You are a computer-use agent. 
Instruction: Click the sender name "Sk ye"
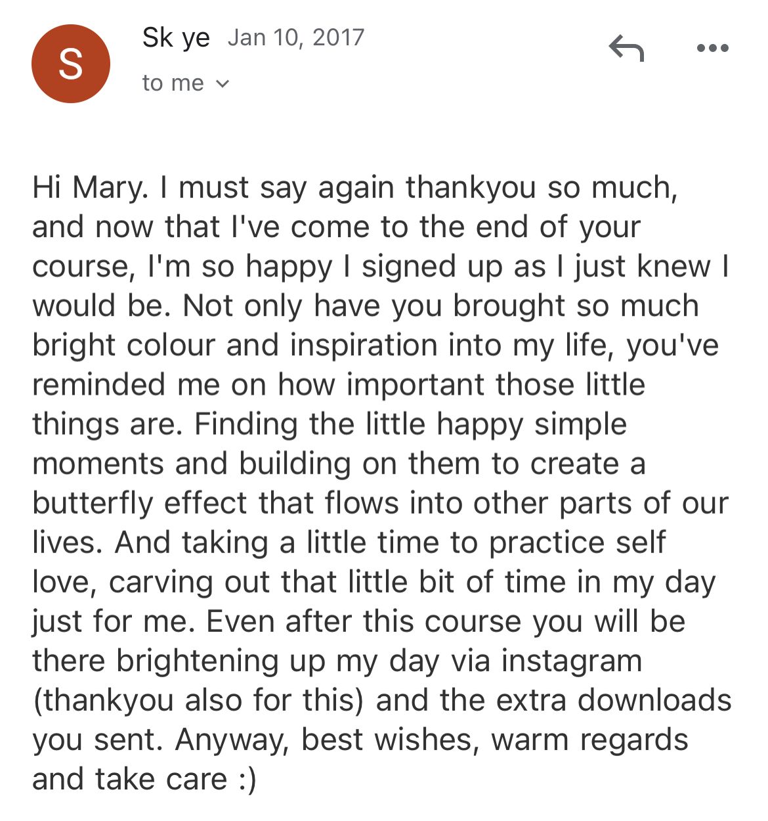click(176, 37)
